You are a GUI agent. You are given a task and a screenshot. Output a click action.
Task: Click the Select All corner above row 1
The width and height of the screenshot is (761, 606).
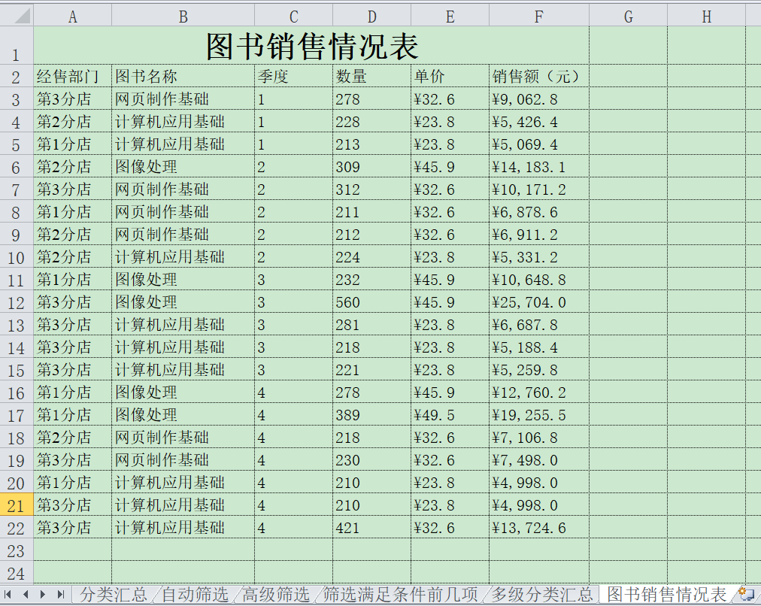(17, 15)
